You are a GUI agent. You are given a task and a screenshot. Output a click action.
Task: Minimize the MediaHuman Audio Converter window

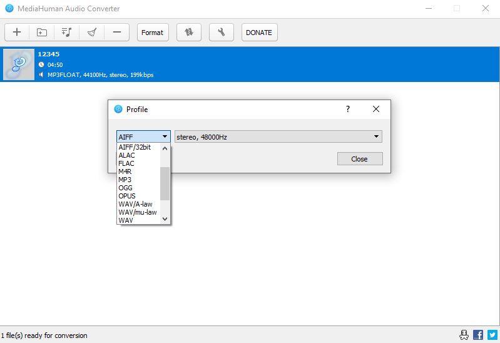click(429, 8)
